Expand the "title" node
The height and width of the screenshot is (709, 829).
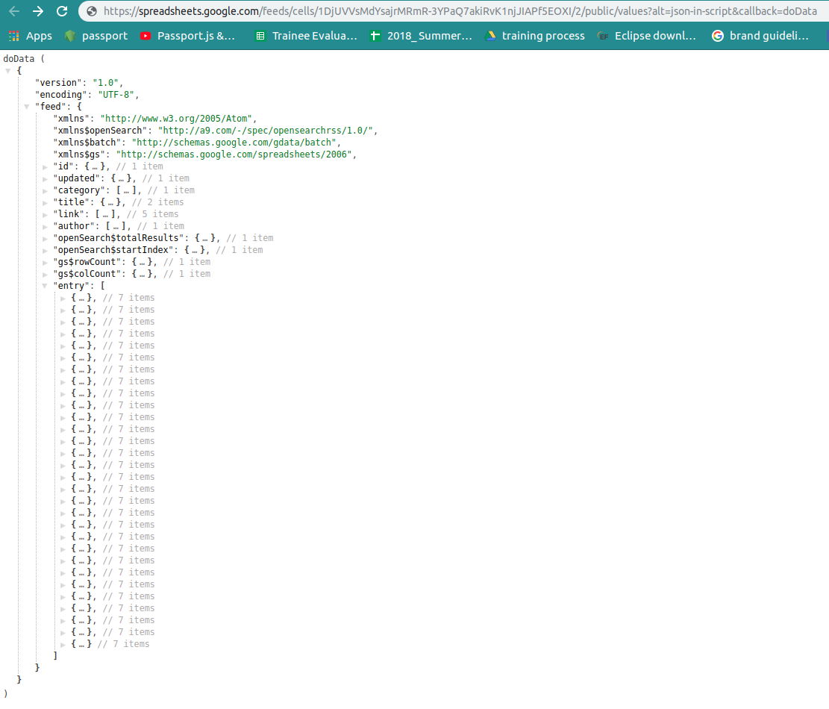tap(45, 202)
